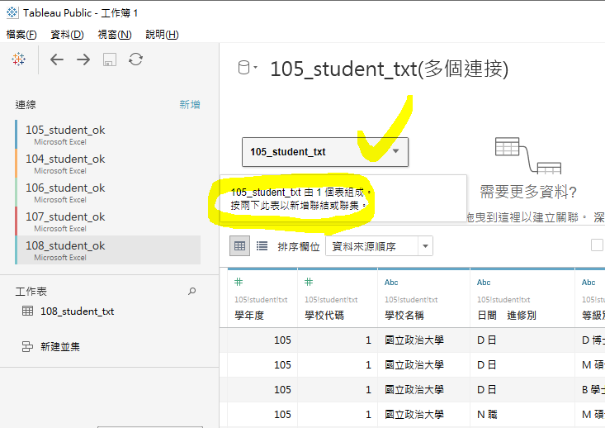Click the 學年度 column header
The height and width of the screenshot is (428, 605).
tap(249, 316)
